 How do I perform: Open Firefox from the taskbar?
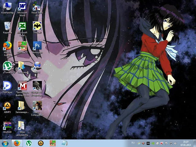pos(17,143)
